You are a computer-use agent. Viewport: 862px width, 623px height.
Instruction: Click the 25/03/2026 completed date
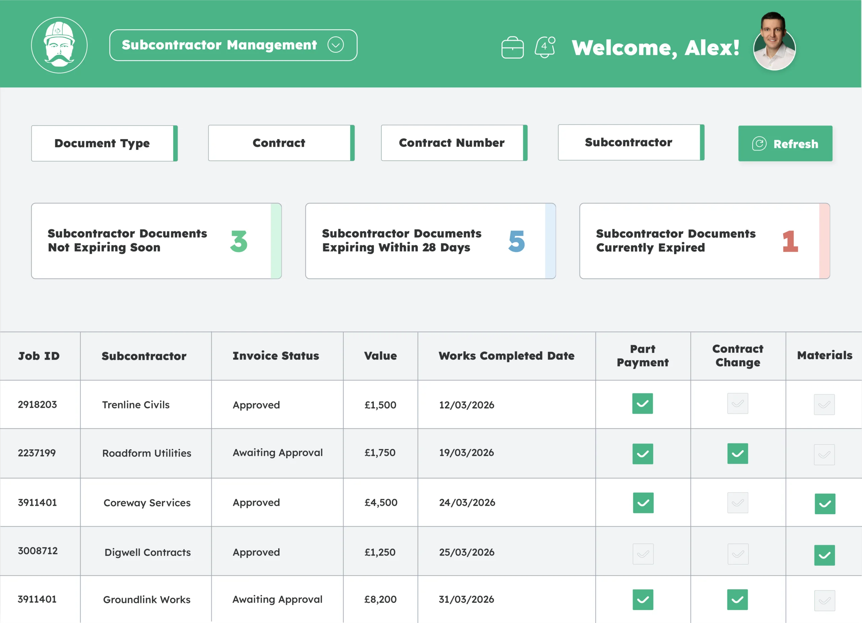point(467,552)
